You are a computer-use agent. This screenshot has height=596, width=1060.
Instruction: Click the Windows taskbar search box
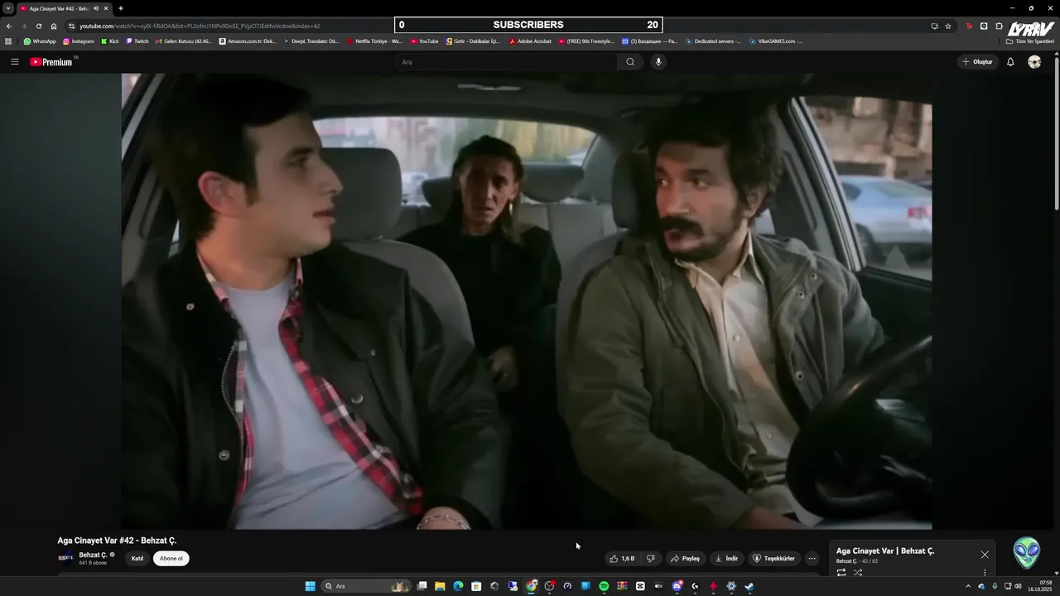[366, 586]
